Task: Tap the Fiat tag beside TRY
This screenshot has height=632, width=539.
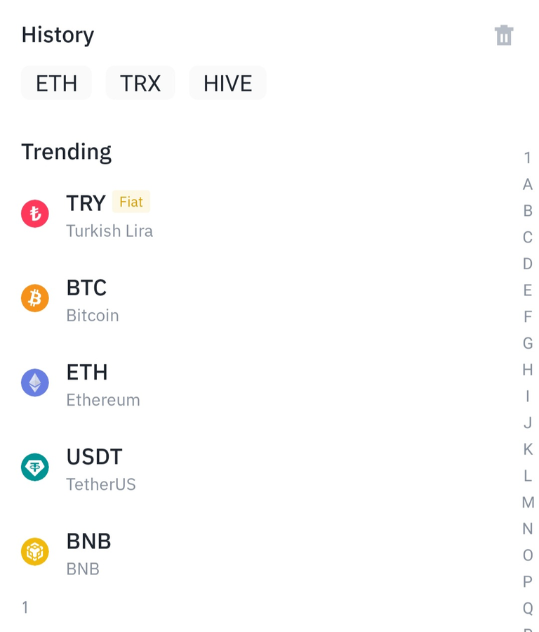Action: click(x=131, y=202)
